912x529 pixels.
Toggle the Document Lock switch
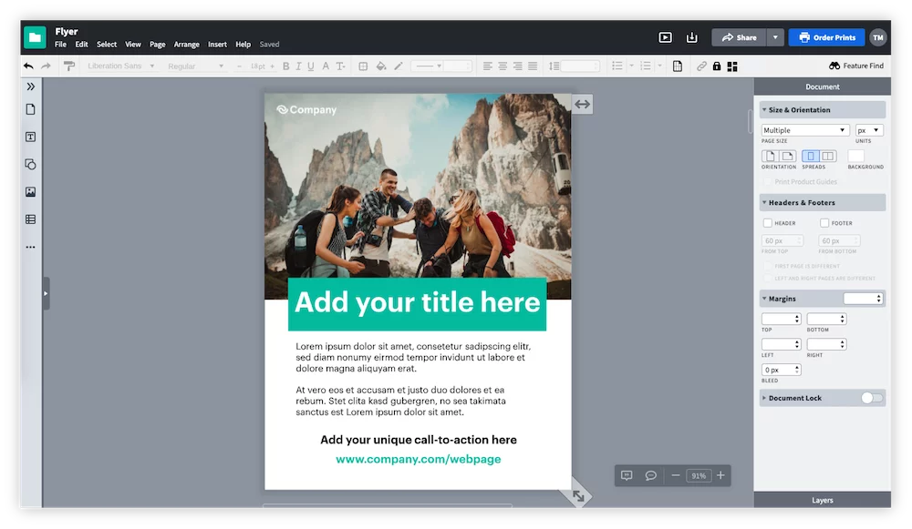pyautogui.click(x=872, y=398)
